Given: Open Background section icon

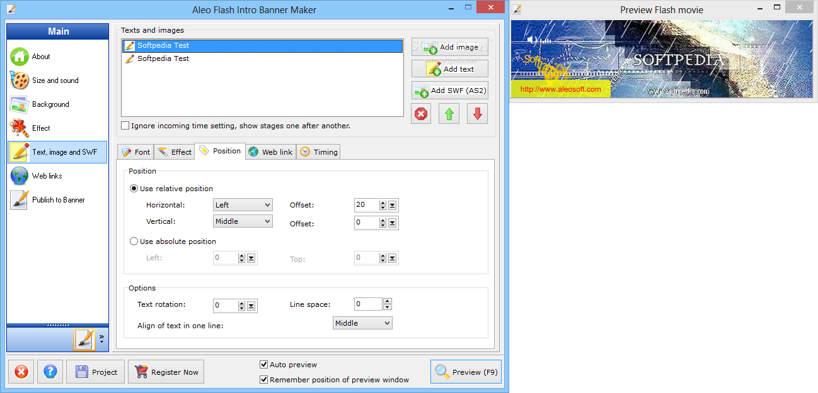Looking at the screenshot, I should [x=20, y=104].
